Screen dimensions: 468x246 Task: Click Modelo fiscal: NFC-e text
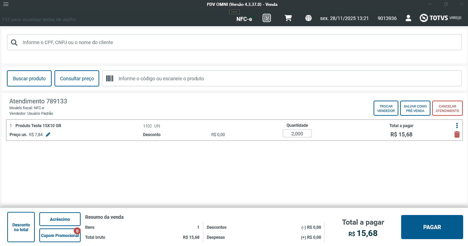pos(27,108)
